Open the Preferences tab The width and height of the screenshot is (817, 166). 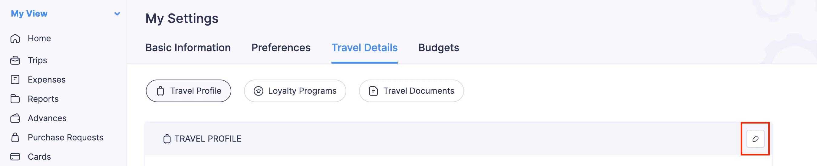pyautogui.click(x=281, y=48)
